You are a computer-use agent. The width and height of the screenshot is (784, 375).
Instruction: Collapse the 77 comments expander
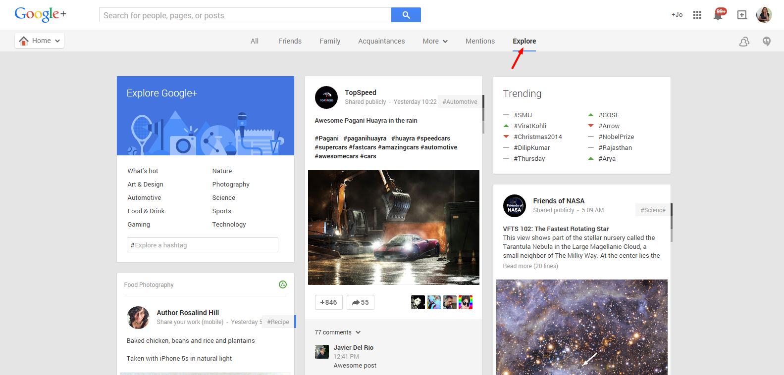click(x=338, y=332)
